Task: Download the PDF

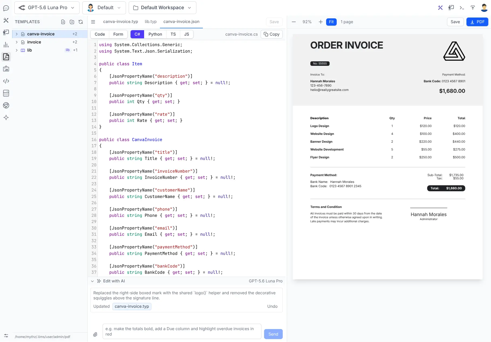Action: [x=477, y=22]
